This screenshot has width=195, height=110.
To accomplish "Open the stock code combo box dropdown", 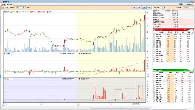I will point(24,8).
